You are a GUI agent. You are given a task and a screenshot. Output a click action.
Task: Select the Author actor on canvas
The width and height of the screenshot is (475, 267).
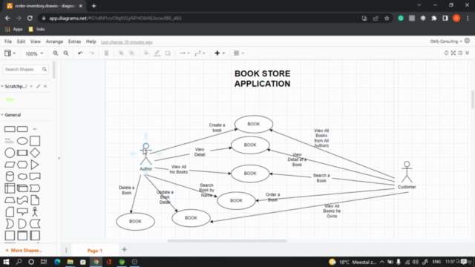tap(145, 154)
